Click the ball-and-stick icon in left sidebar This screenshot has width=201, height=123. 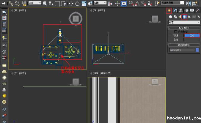click(4, 116)
